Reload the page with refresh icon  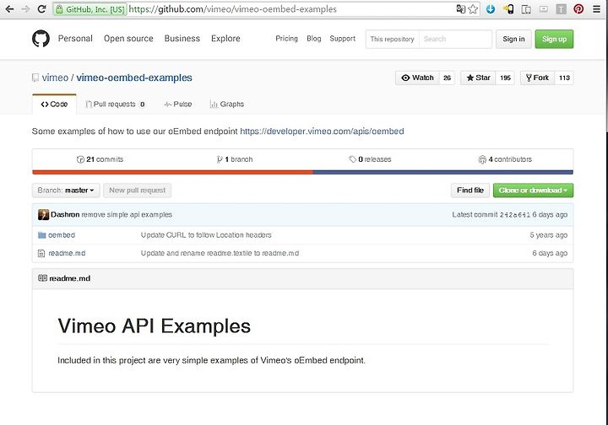(x=42, y=9)
